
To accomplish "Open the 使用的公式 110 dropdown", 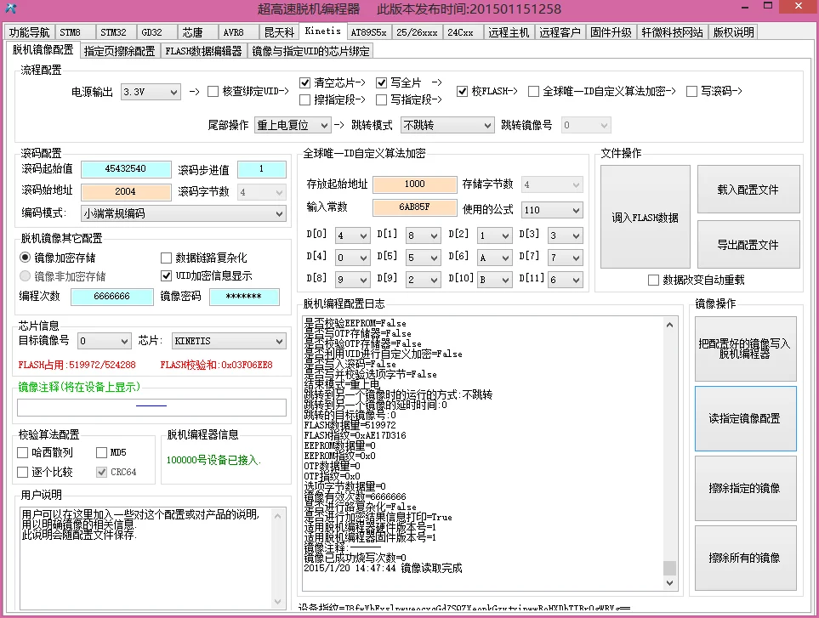I will (552, 210).
